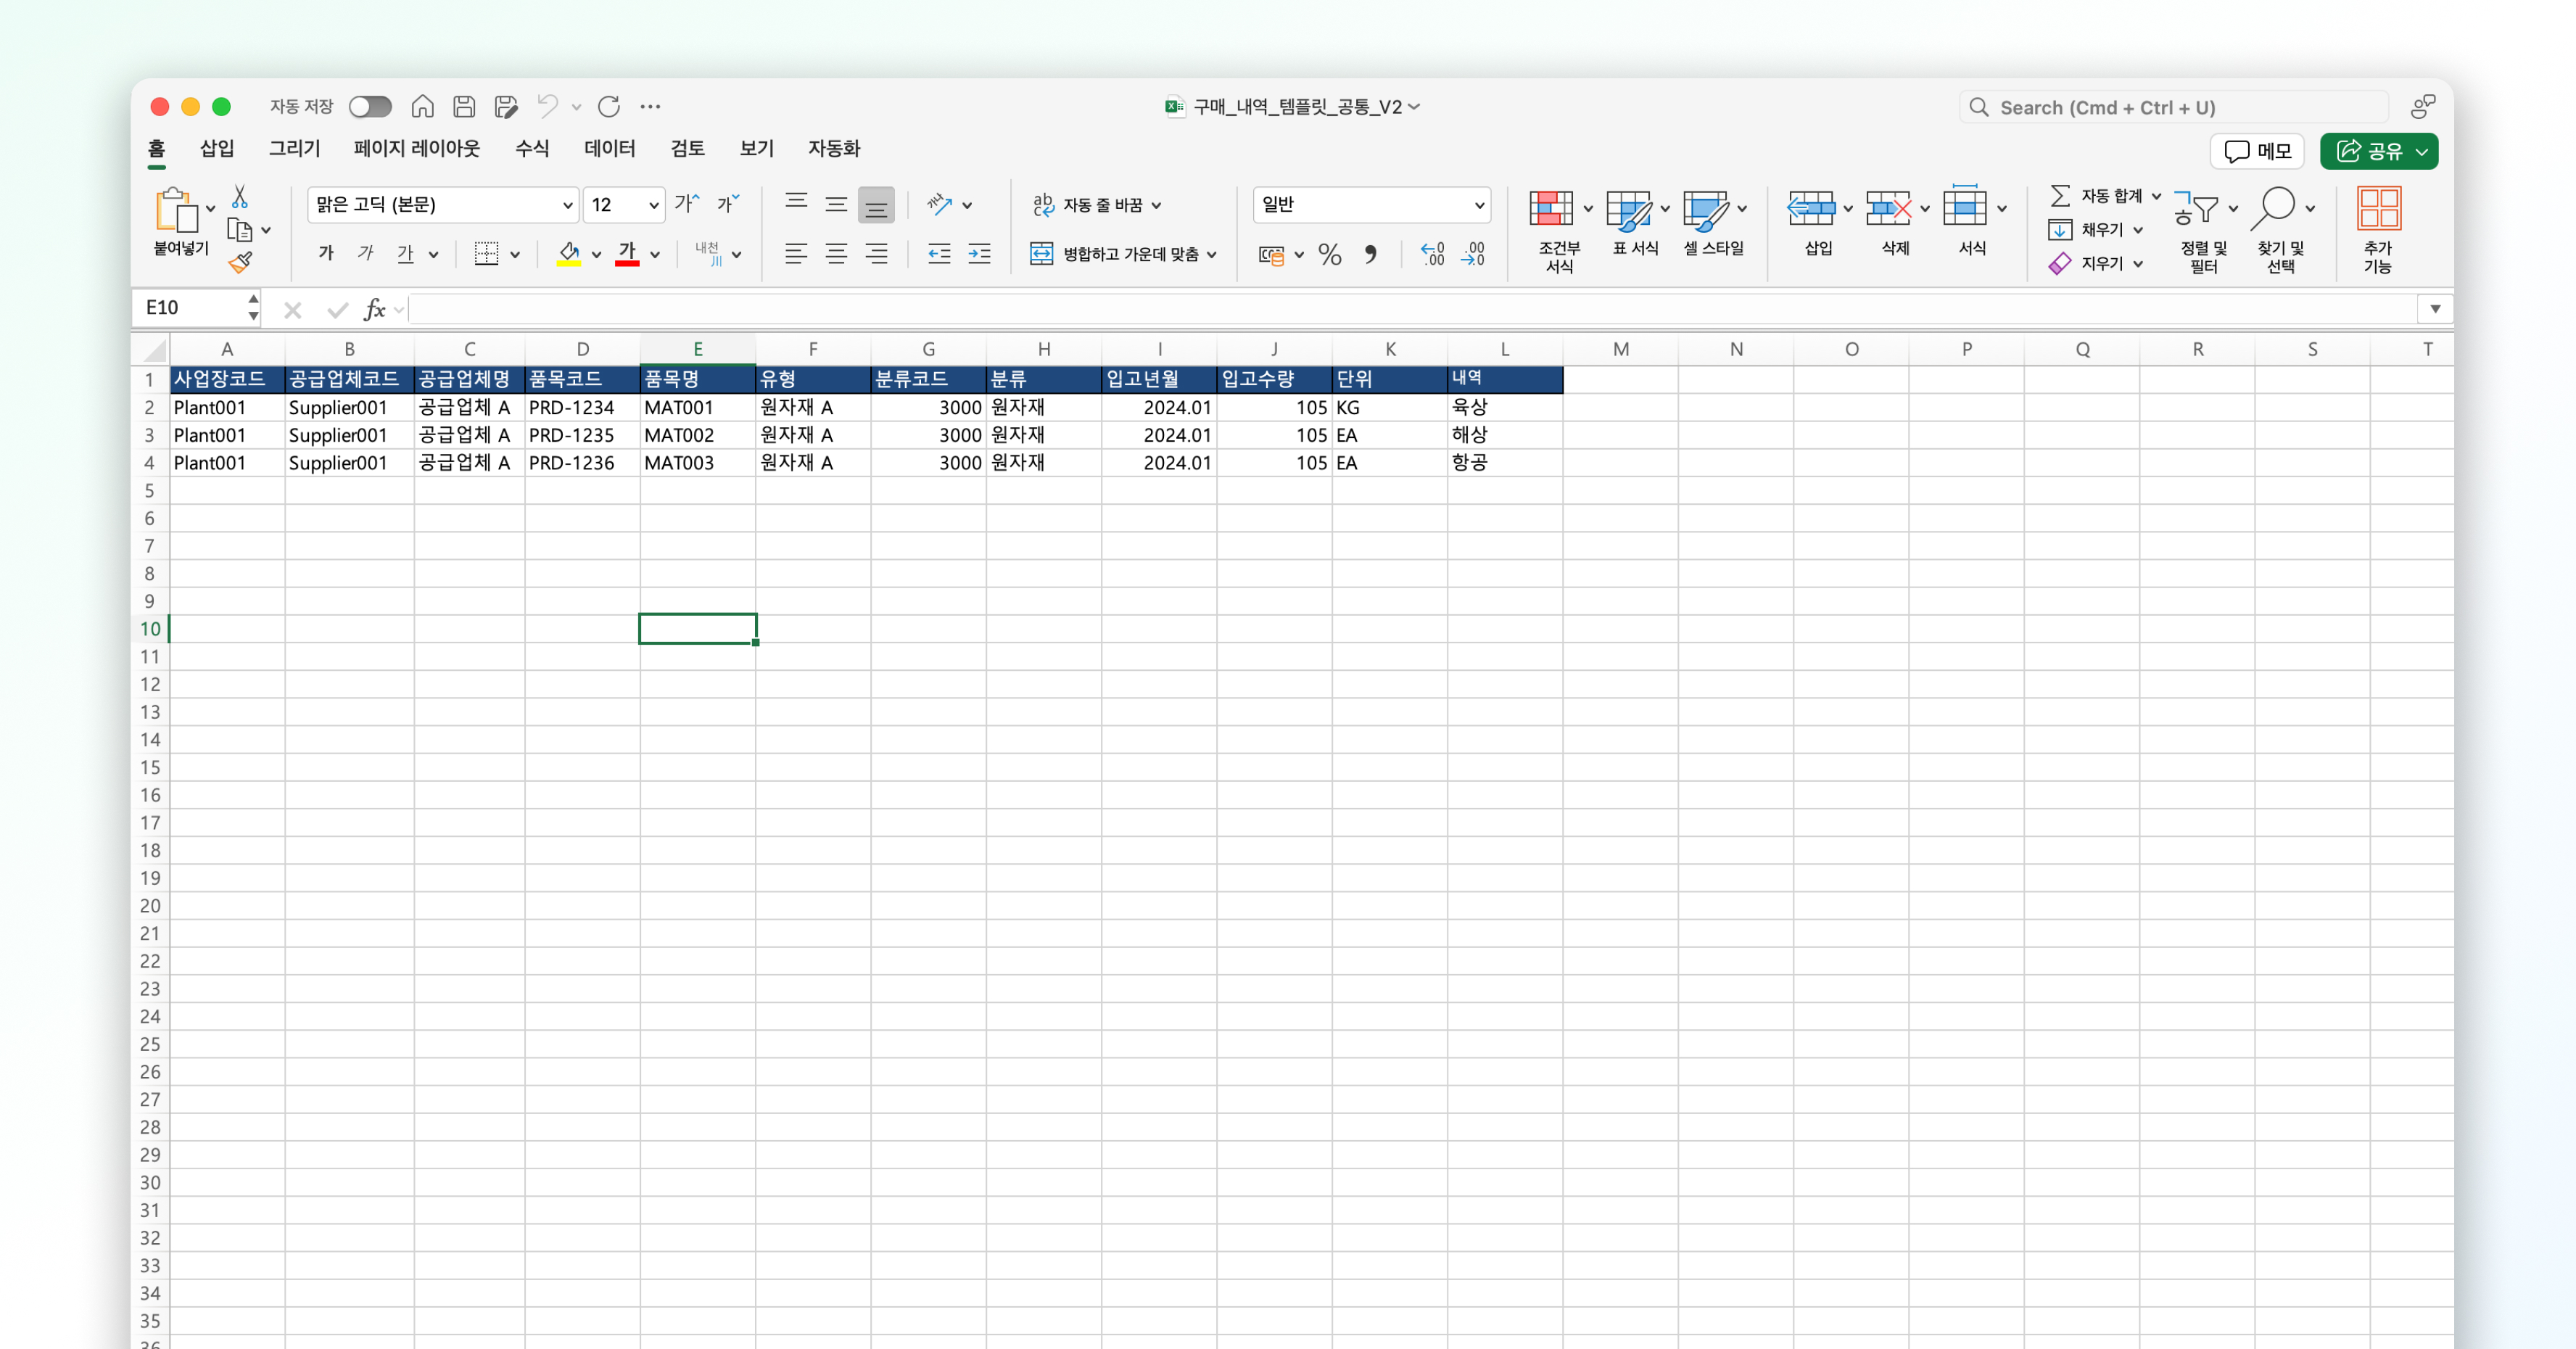Click the percent style icon
The image size is (2576, 1349).
point(1329,255)
